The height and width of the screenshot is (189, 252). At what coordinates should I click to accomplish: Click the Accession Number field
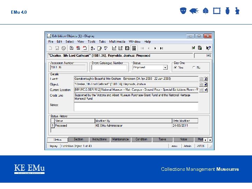coord(68,68)
